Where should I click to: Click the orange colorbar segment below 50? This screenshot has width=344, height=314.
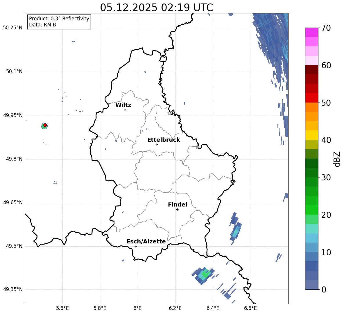point(311,107)
